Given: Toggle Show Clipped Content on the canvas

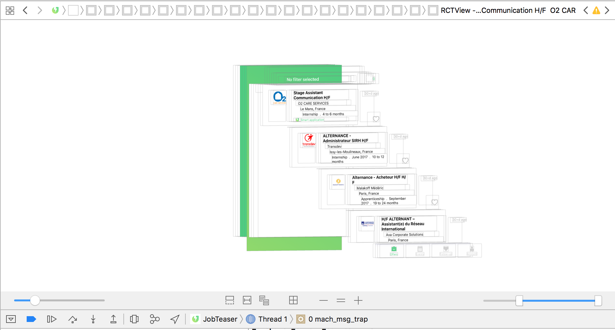Looking at the screenshot, I should [229, 300].
